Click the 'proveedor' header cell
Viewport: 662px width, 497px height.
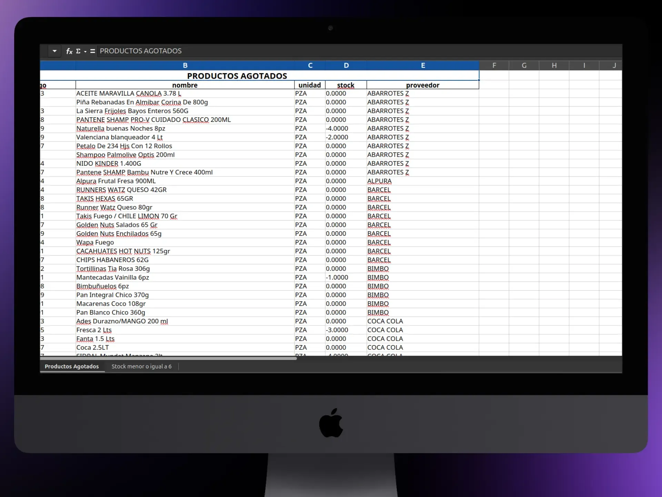pyautogui.click(x=423, y=85)
